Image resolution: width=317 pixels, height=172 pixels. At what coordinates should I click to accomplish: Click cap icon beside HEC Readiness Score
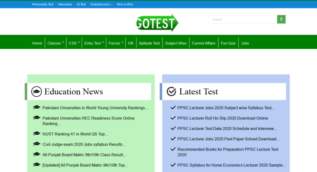click(37, 118)
